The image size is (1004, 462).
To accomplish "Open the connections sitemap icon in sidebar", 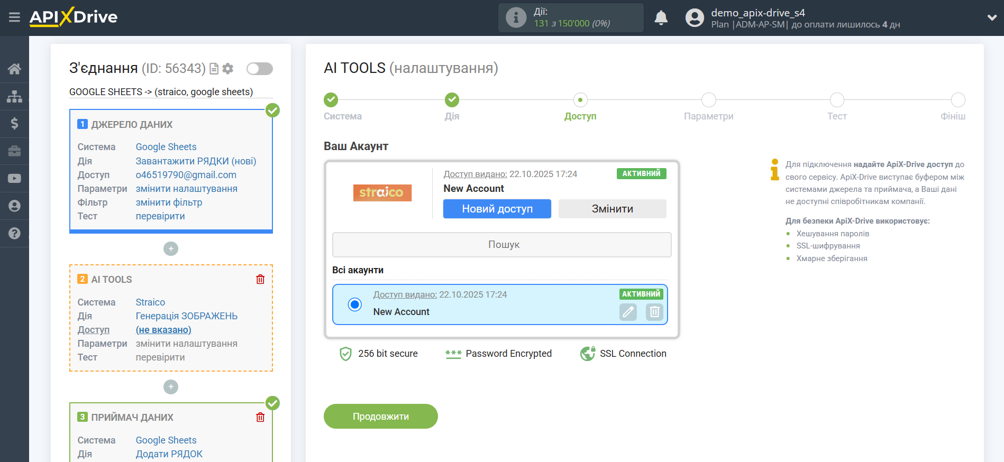I will [14, 97].
